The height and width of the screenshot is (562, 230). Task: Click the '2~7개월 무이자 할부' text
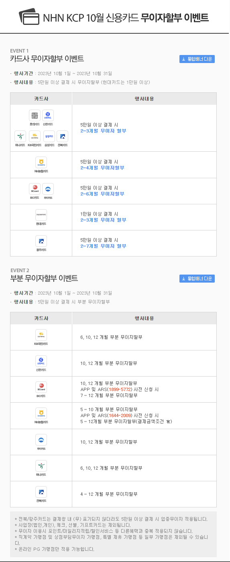[x=103, y=246]
